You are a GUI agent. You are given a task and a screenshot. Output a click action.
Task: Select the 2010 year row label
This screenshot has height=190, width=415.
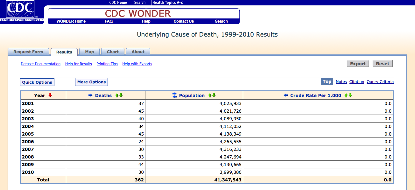pyautogui.click(x=28, y=172)
